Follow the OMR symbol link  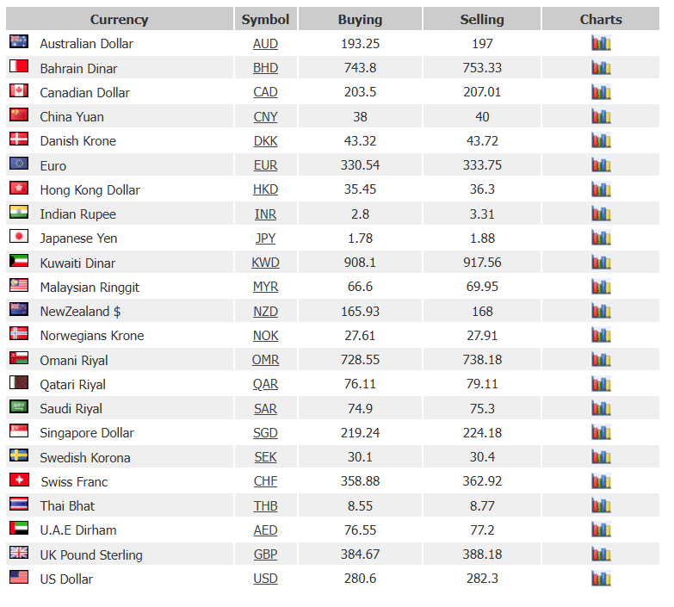coord(265,360)
